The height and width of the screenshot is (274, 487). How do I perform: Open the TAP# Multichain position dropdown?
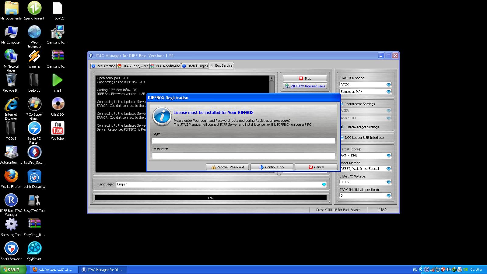(x=388, y=195)
